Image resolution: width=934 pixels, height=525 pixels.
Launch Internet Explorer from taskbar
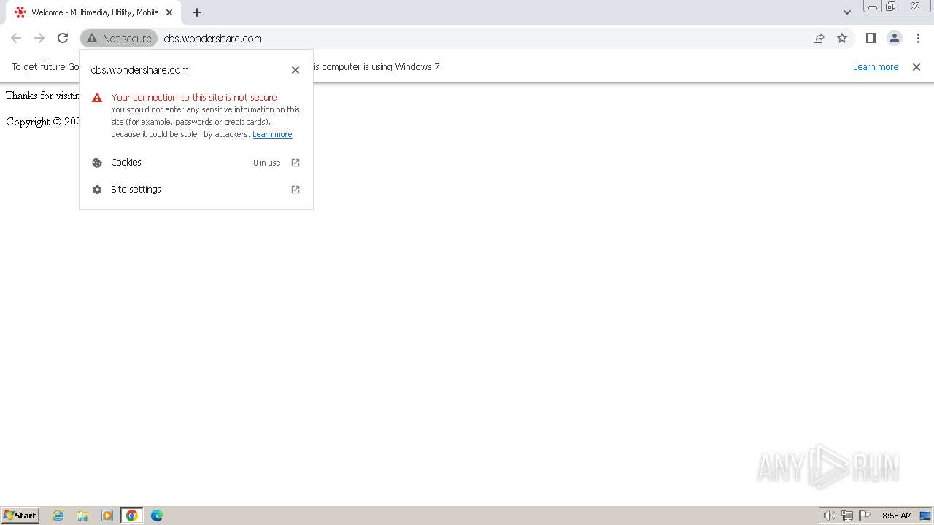(58, 516)
